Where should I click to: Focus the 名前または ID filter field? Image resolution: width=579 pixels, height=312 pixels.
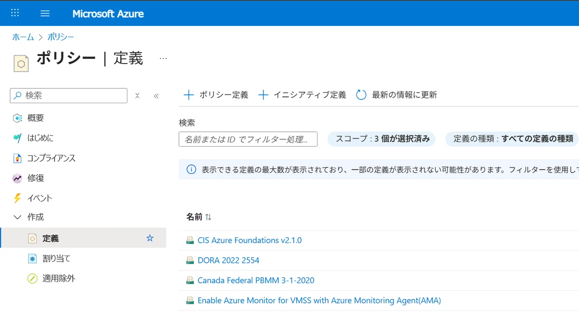point(248,139)
